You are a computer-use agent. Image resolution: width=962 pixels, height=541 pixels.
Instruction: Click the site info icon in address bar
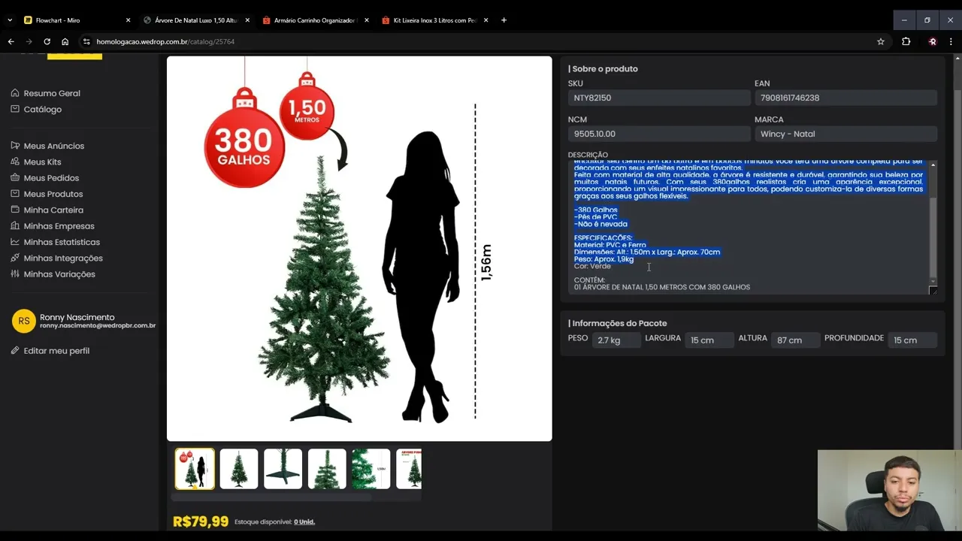point(86,41)
